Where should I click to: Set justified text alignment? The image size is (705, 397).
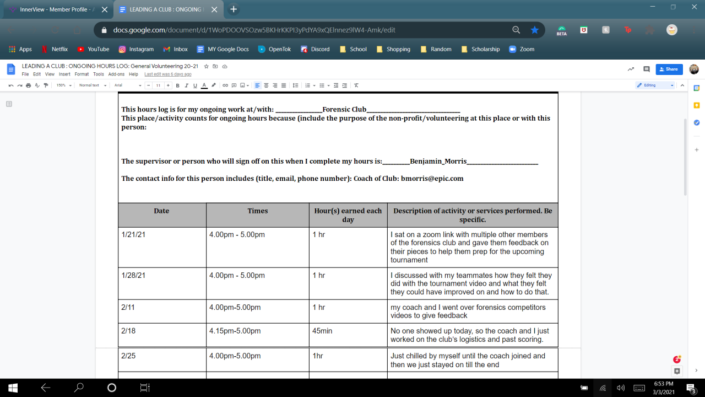point(284,85)
